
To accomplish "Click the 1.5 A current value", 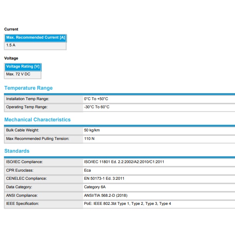I will [x=11, y=45].
